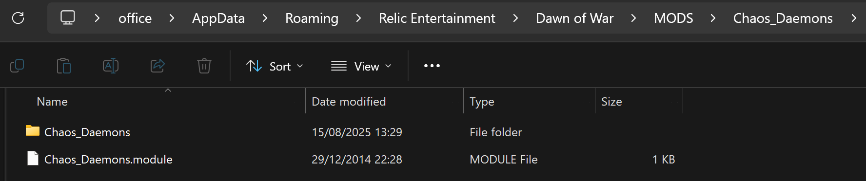866x181 pixels.
Task: Click the Copy toolbar icon
Action: [17, 66]
